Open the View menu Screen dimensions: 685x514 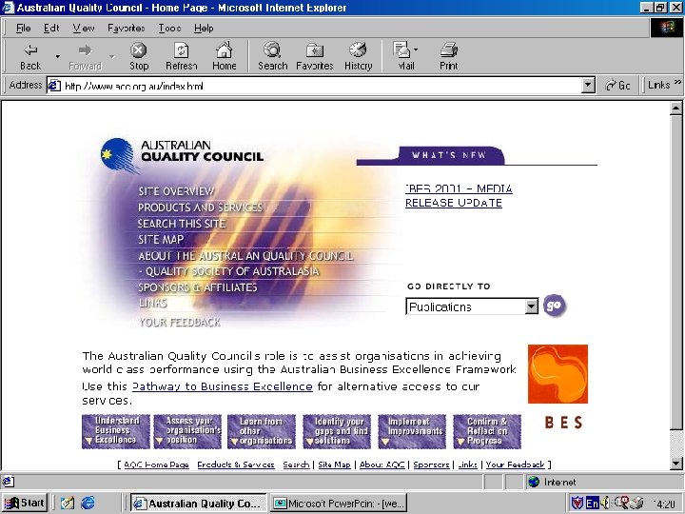(x=83, y=28)
